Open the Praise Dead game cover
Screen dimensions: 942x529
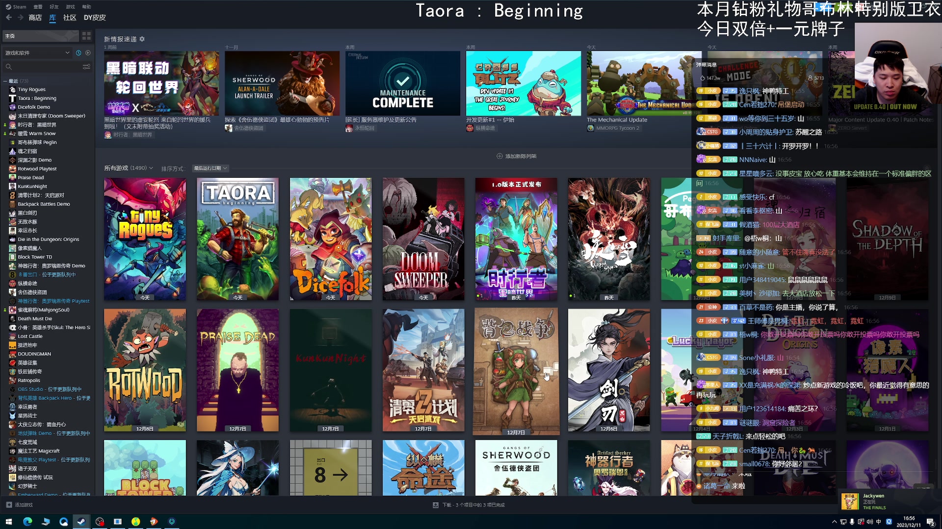point(237,370)
